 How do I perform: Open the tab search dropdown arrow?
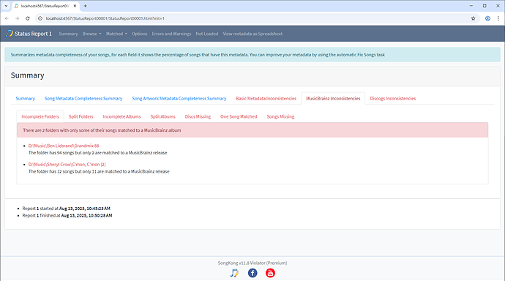click(x=6, y=6)
